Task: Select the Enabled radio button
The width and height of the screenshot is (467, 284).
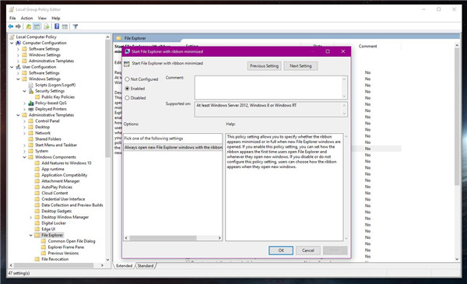Action: 127,89
